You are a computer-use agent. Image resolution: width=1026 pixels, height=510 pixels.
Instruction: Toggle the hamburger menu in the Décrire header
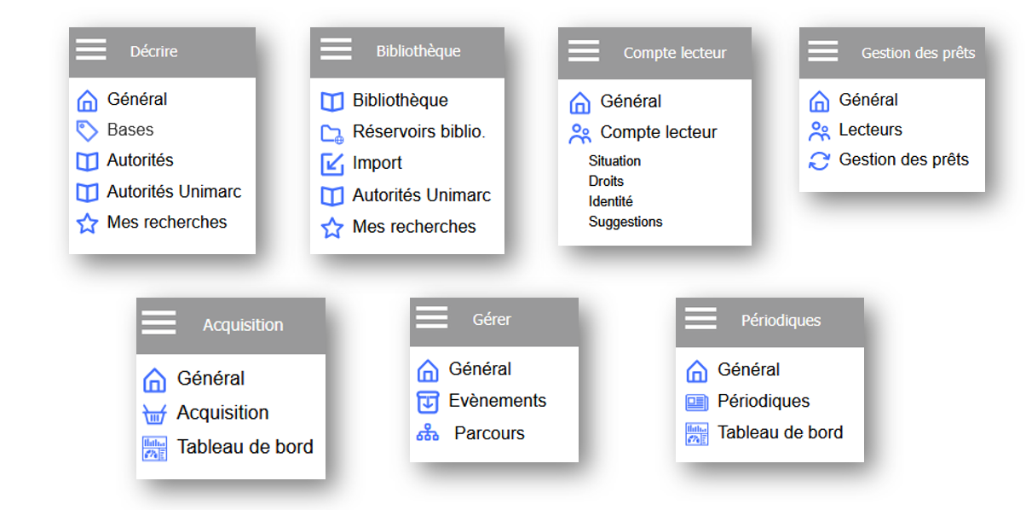click(x=91, y=49)
